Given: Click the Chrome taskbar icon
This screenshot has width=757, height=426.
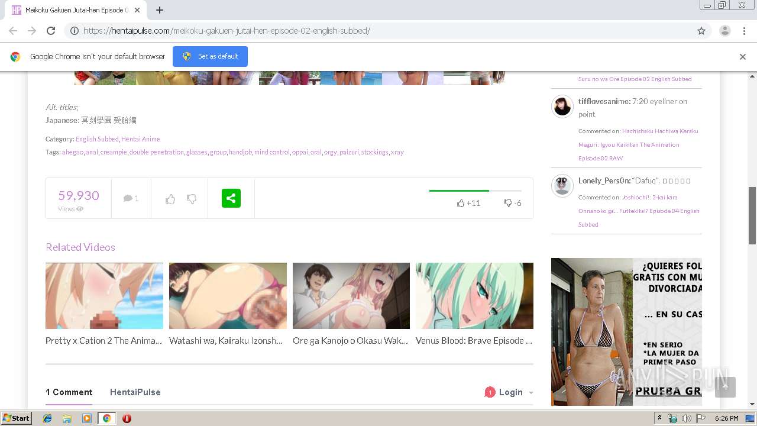Looking at the screenshot, I should [x=106, y=418].
